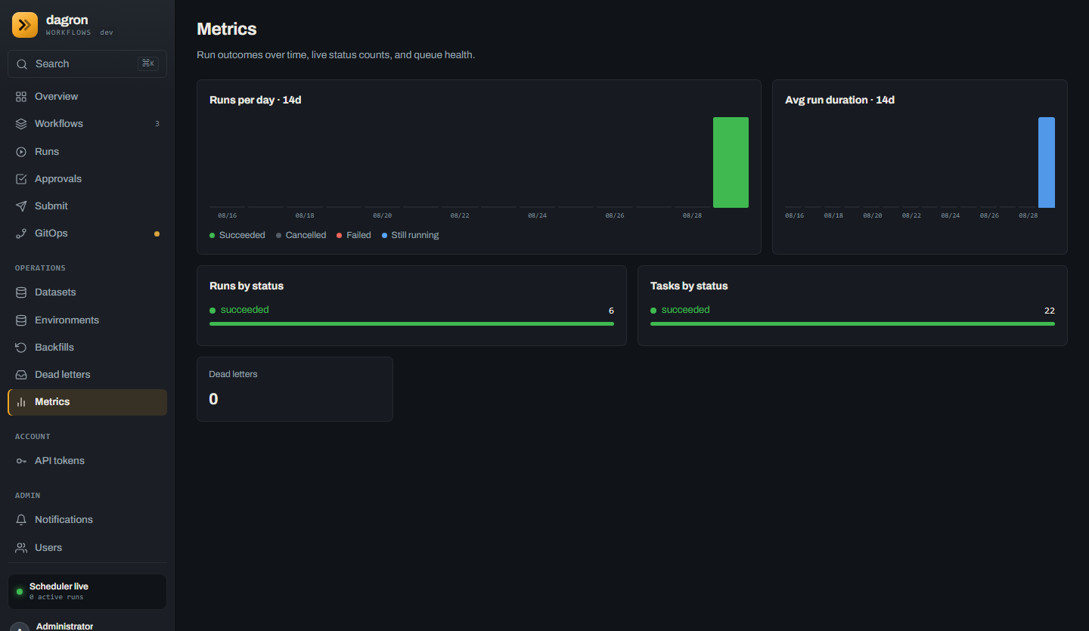Click the dagron app name
The width and height of the screenshot is (1089, 631).
67,20
